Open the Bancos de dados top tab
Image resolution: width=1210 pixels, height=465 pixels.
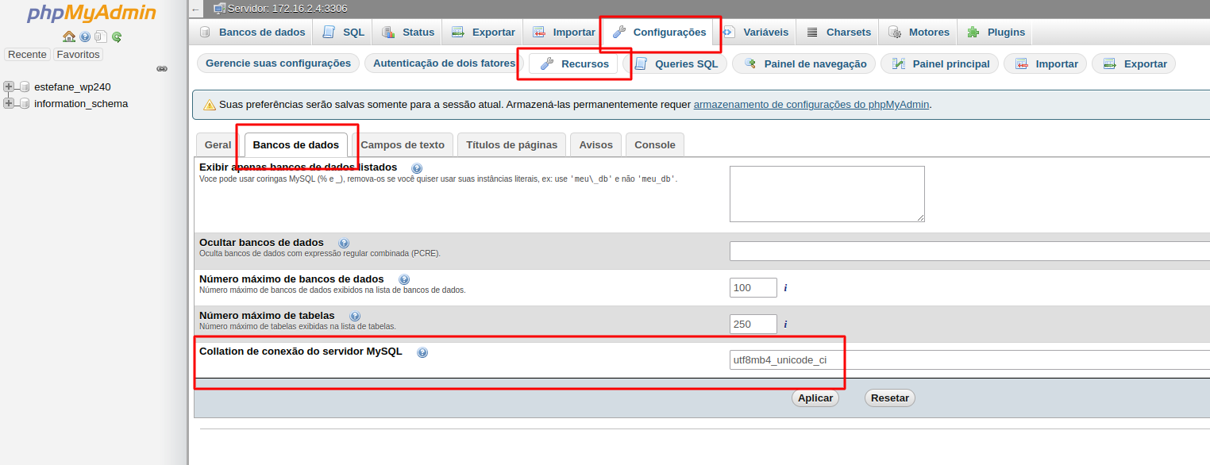point(252,33)
